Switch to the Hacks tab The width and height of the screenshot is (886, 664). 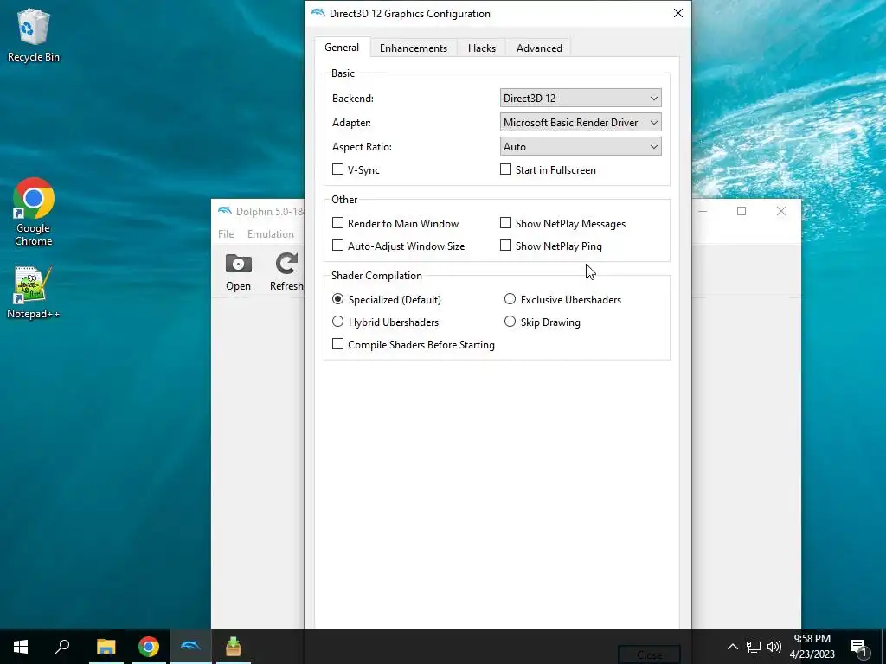[482, 48]
